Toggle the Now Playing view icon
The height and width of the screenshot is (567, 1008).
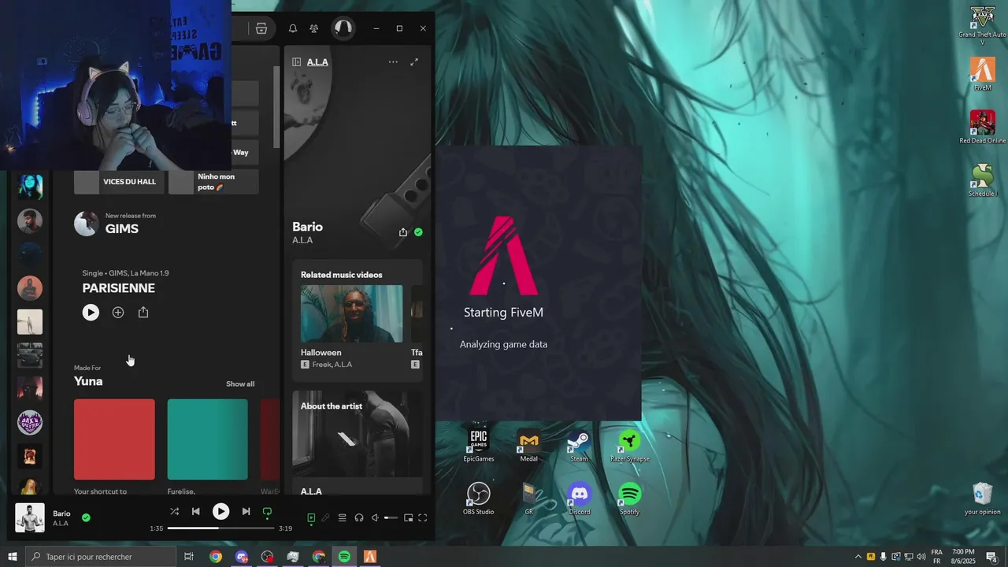pos(311,517)
